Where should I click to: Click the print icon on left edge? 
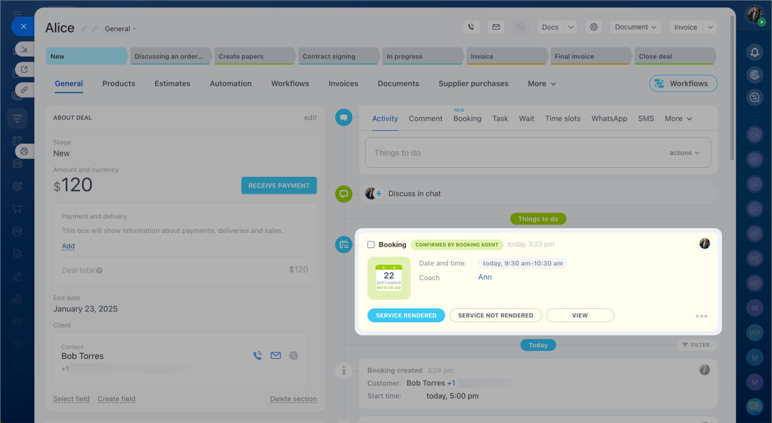click(x=24, y=151)
